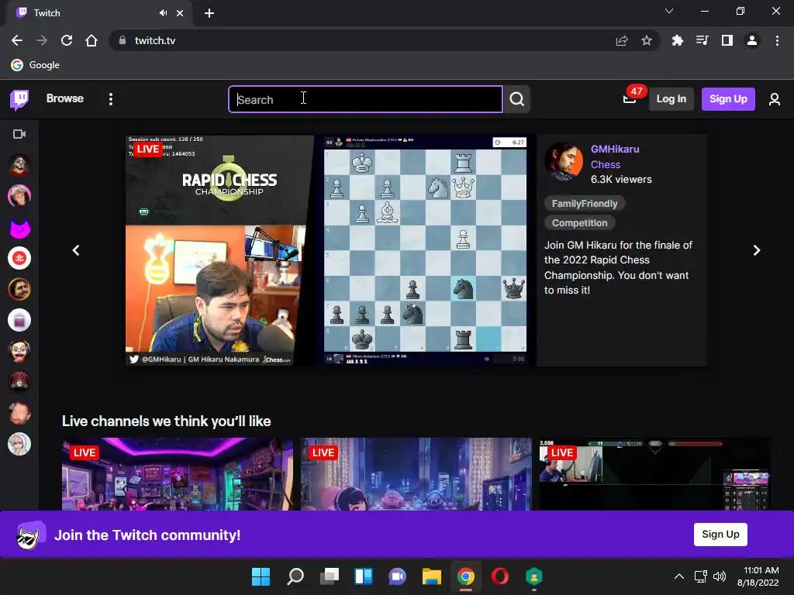794x595 pixels.
Task: Open the magenta cat channel avatar
Action: (x=19, y=228)
